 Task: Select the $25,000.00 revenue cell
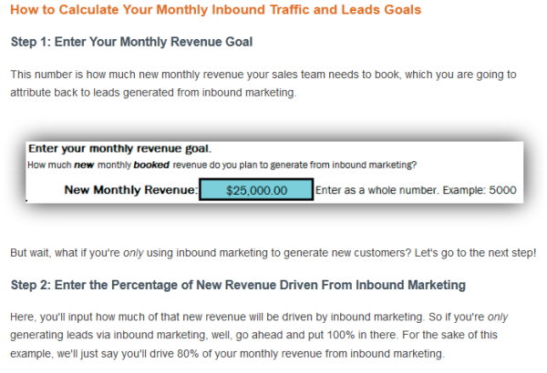255,191
